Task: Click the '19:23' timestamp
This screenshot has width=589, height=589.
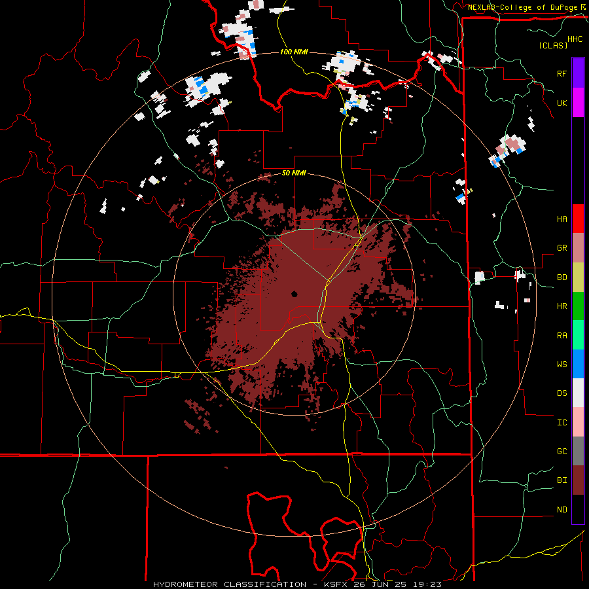Action: [429, 584]
